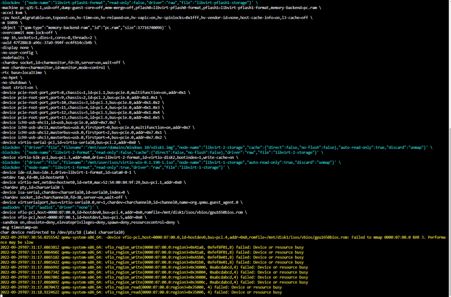451x297 pixels.
Task: Click the '-chardev pty,id=charserial0' line
Action: click(x=32, y=187)
